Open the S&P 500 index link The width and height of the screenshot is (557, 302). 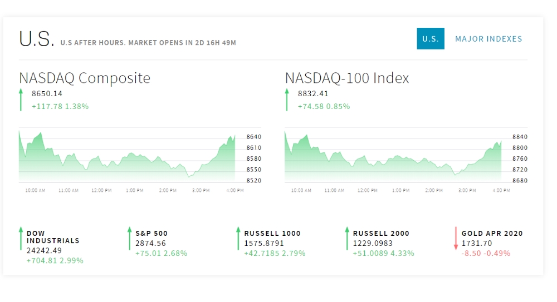[x=152, y=233]
